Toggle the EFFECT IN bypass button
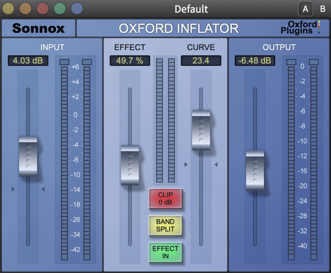Screen dimensions: 331x273 click(165, 252)
